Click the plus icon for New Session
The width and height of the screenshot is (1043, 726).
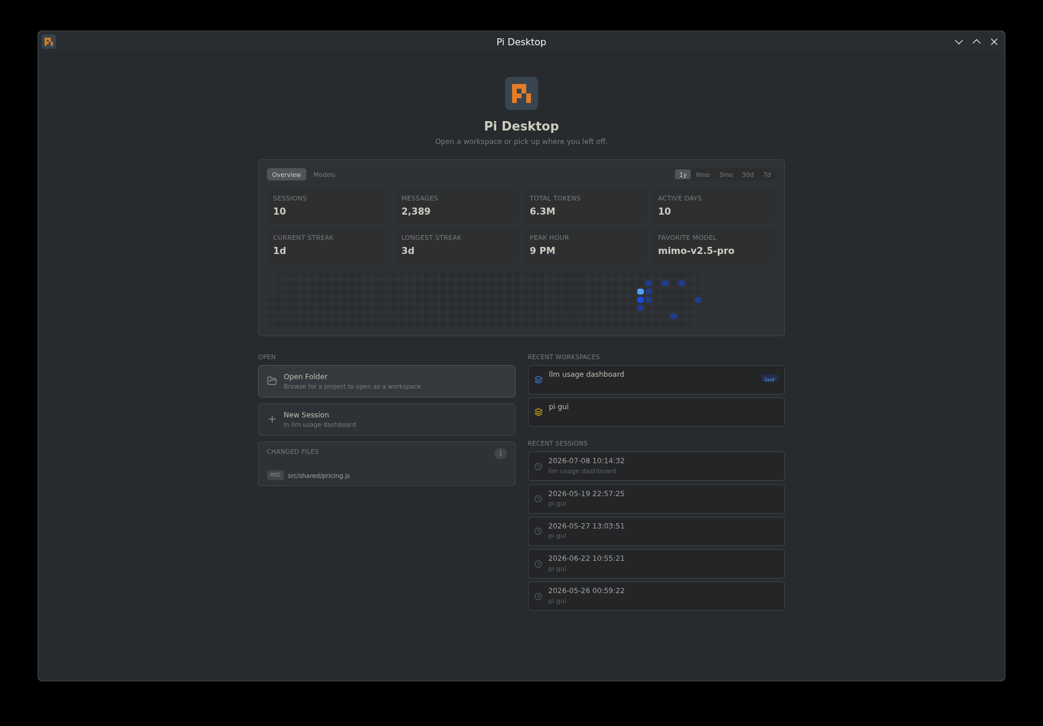272,419
